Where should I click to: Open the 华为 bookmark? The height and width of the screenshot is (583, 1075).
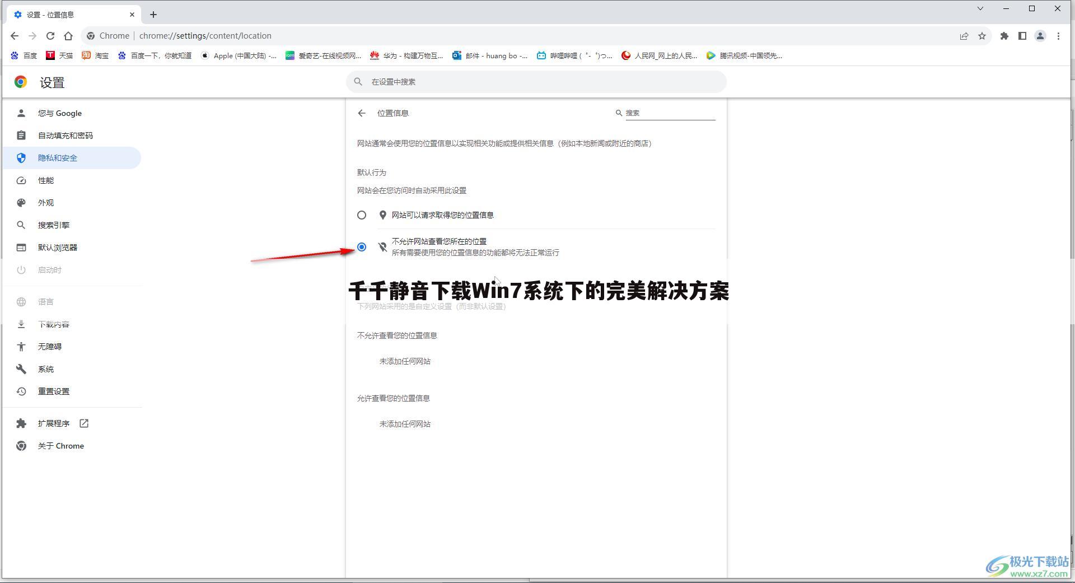coord(406,55)
